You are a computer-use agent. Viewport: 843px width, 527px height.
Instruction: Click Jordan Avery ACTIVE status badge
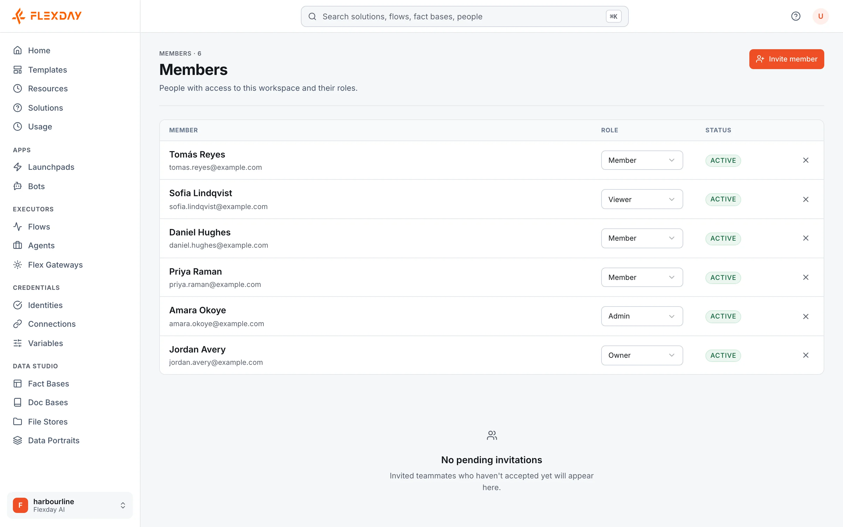pos(723,355)
